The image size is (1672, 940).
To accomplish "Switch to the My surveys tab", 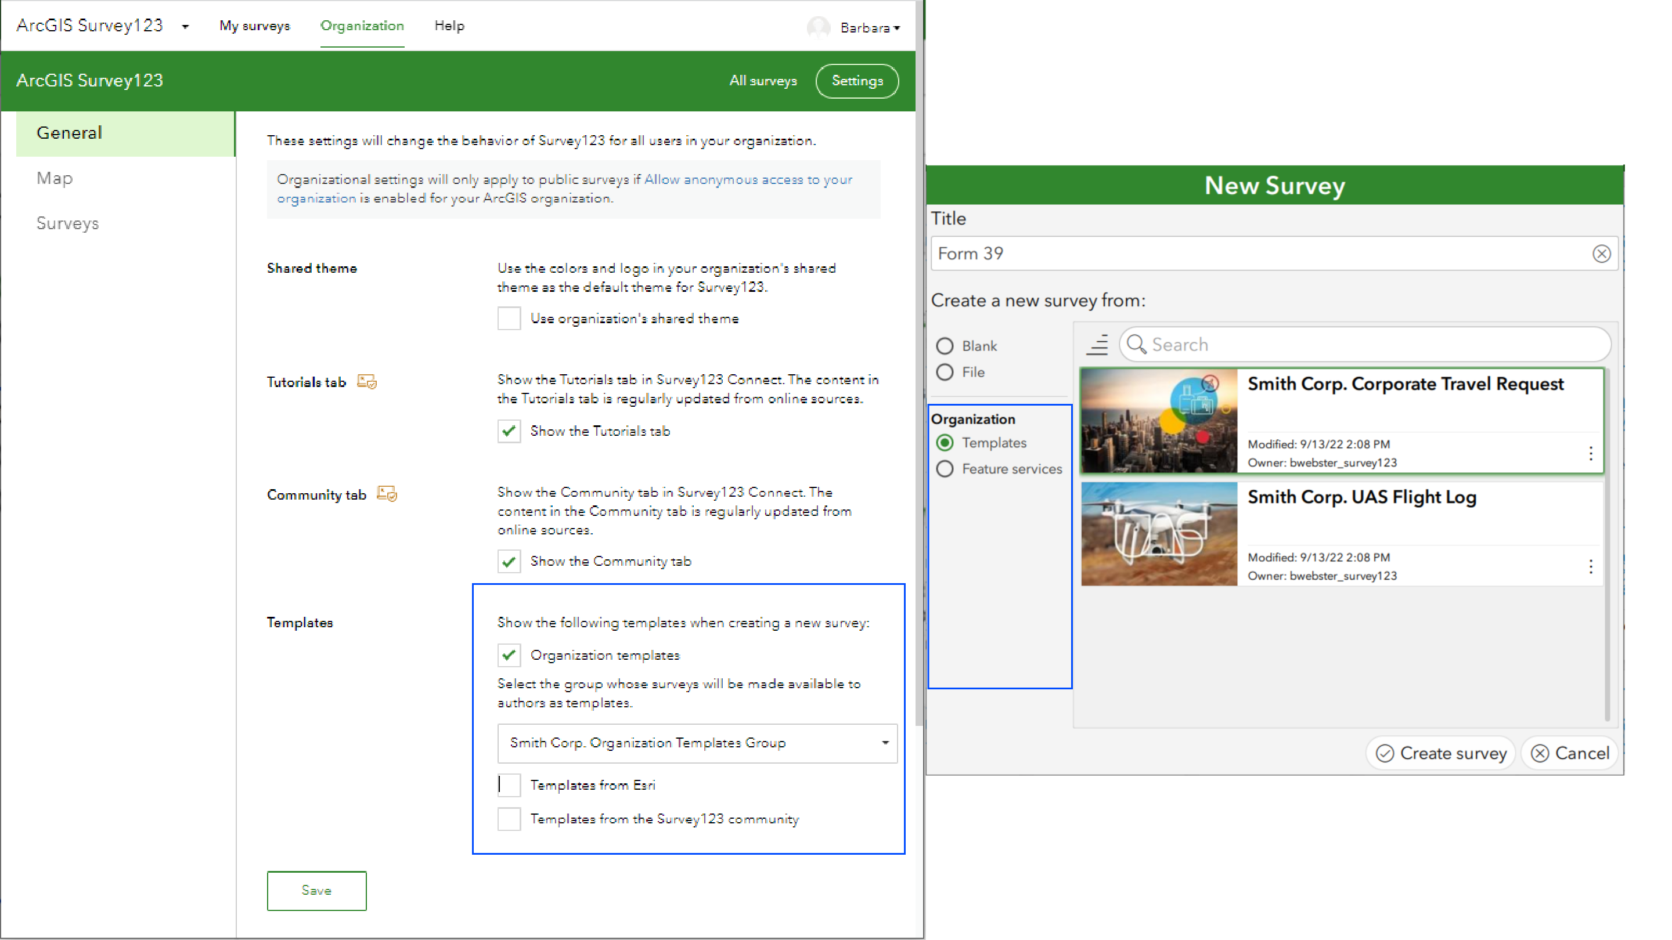I will click(254, 26).
